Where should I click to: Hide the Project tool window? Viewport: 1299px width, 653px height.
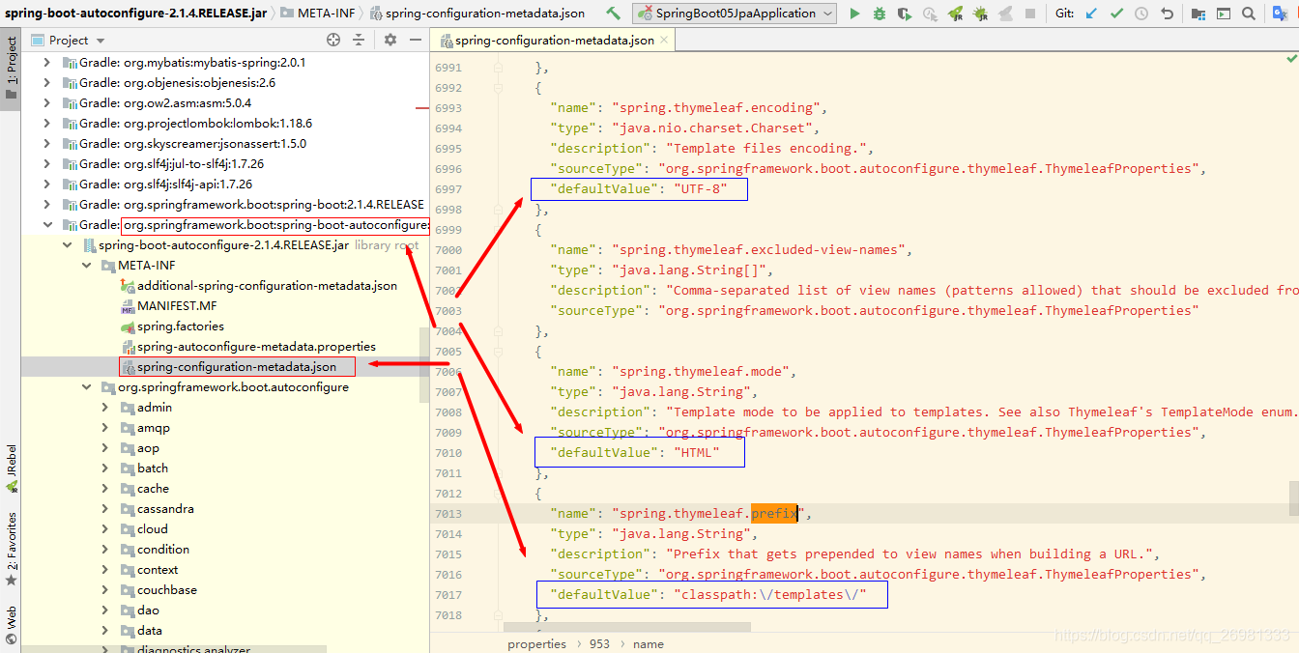[416, 40]
